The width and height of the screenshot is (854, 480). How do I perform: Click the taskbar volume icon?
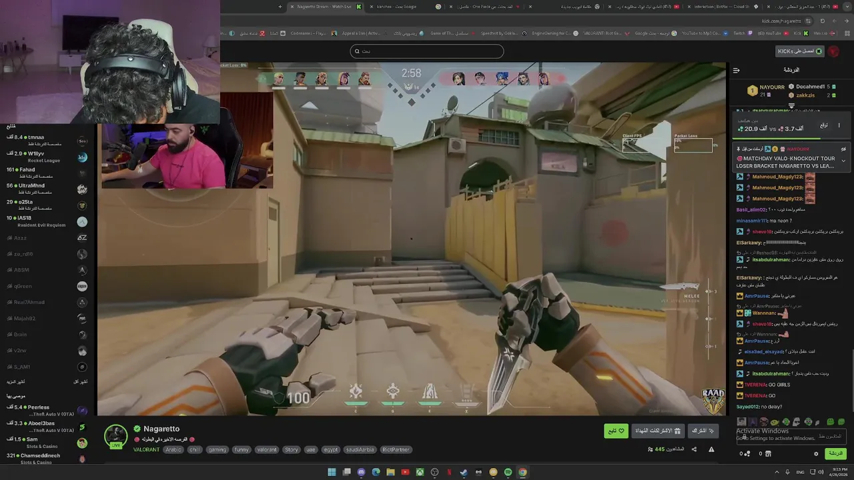(821, 472)
